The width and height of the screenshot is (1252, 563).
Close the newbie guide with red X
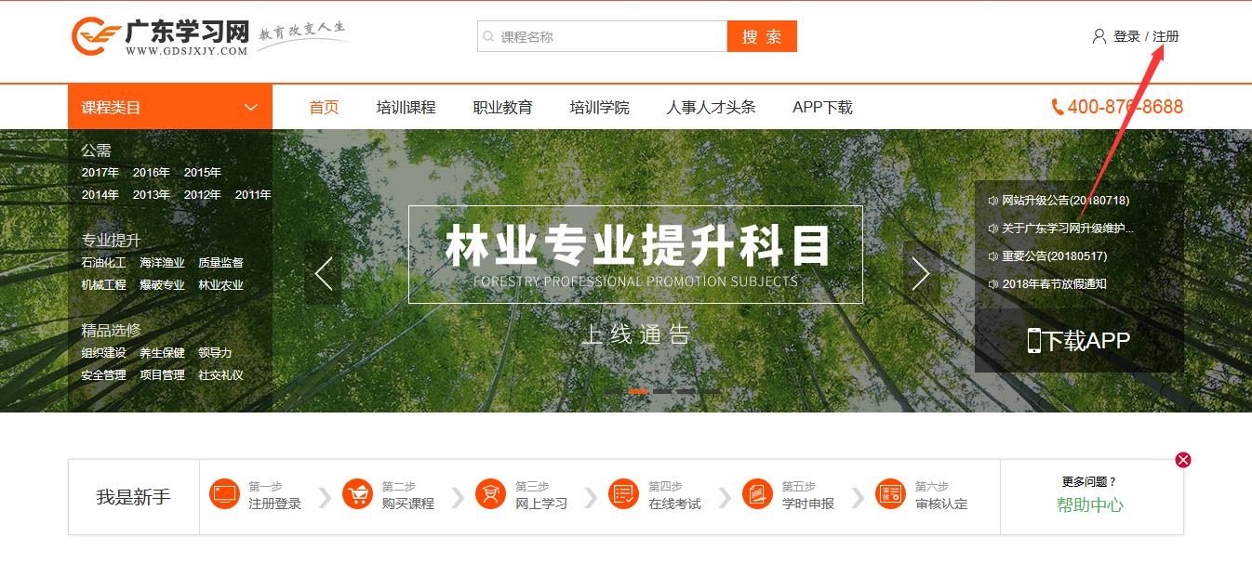pos(1182,460)
